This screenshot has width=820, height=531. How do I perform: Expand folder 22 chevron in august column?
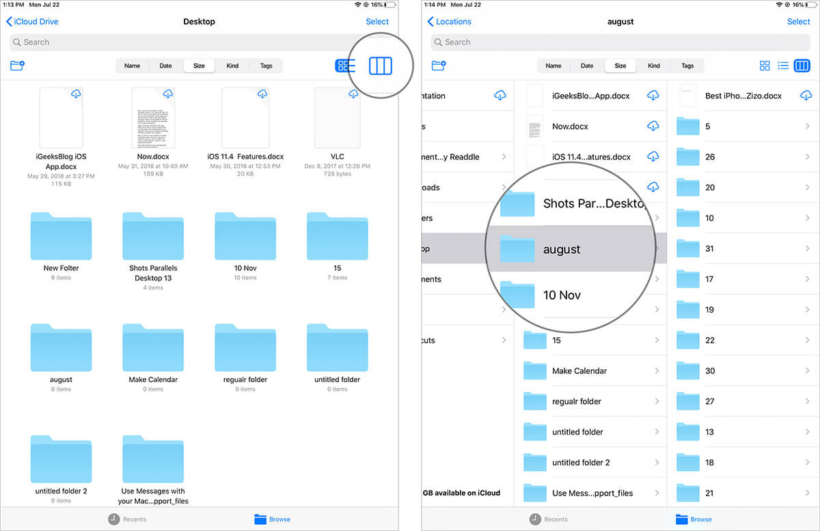point(808,340)
